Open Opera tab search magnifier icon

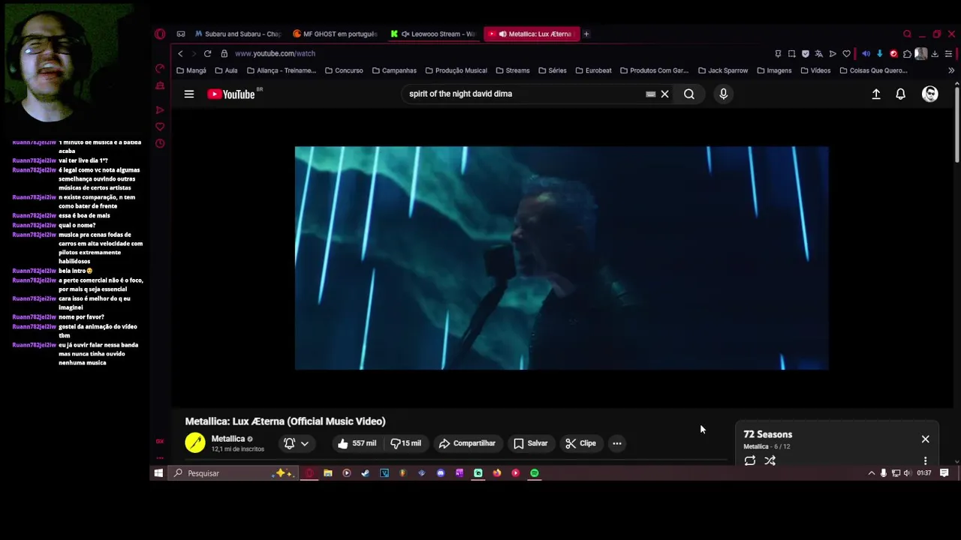coord(907,34)
